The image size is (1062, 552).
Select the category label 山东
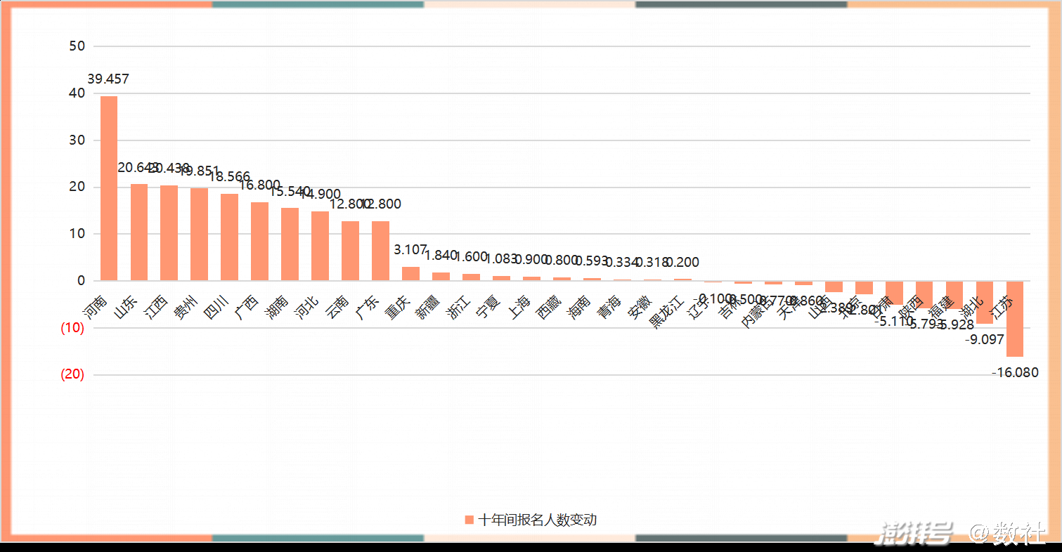tap(124, 308)
